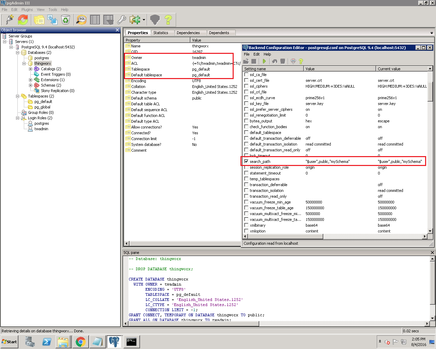436x349 pixels.
Task: Click the filtered view data icon
Action: 108,20
